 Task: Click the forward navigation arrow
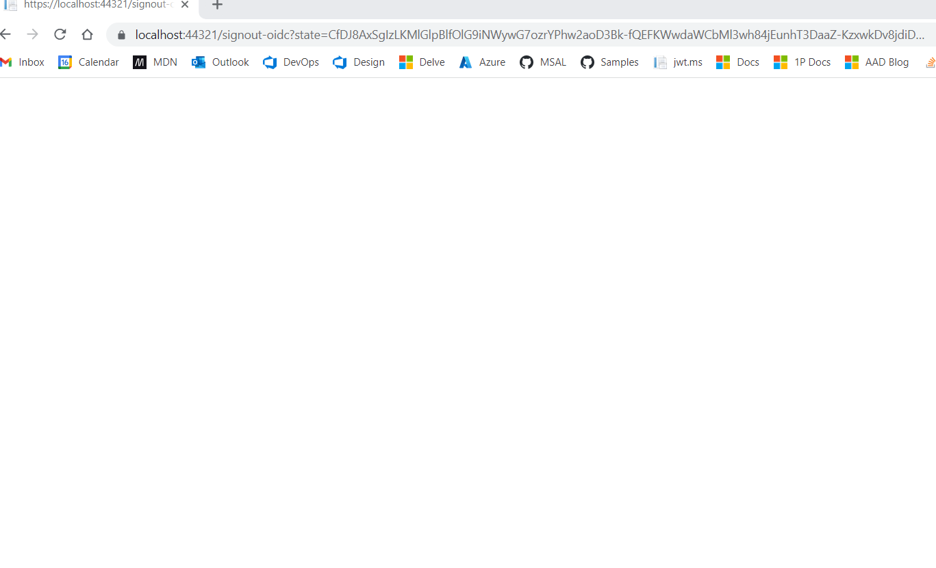(x=32, y=34)
